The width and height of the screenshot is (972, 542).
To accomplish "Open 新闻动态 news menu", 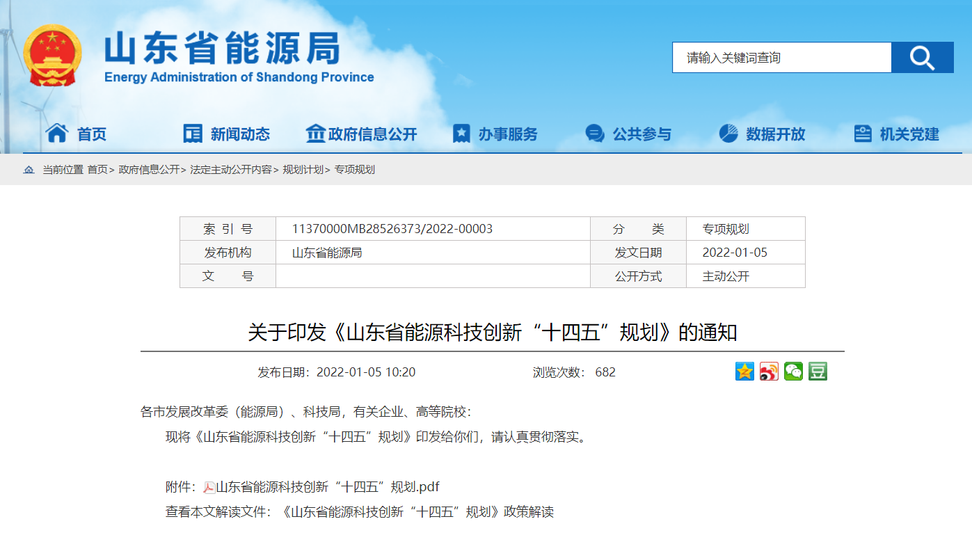I will pyautogui.click(x=226, y=134).
